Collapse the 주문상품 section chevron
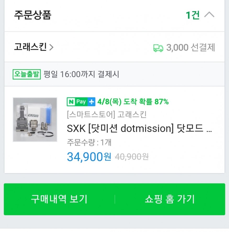This screenshot has height=232, width=229. [x=209, y=15]
